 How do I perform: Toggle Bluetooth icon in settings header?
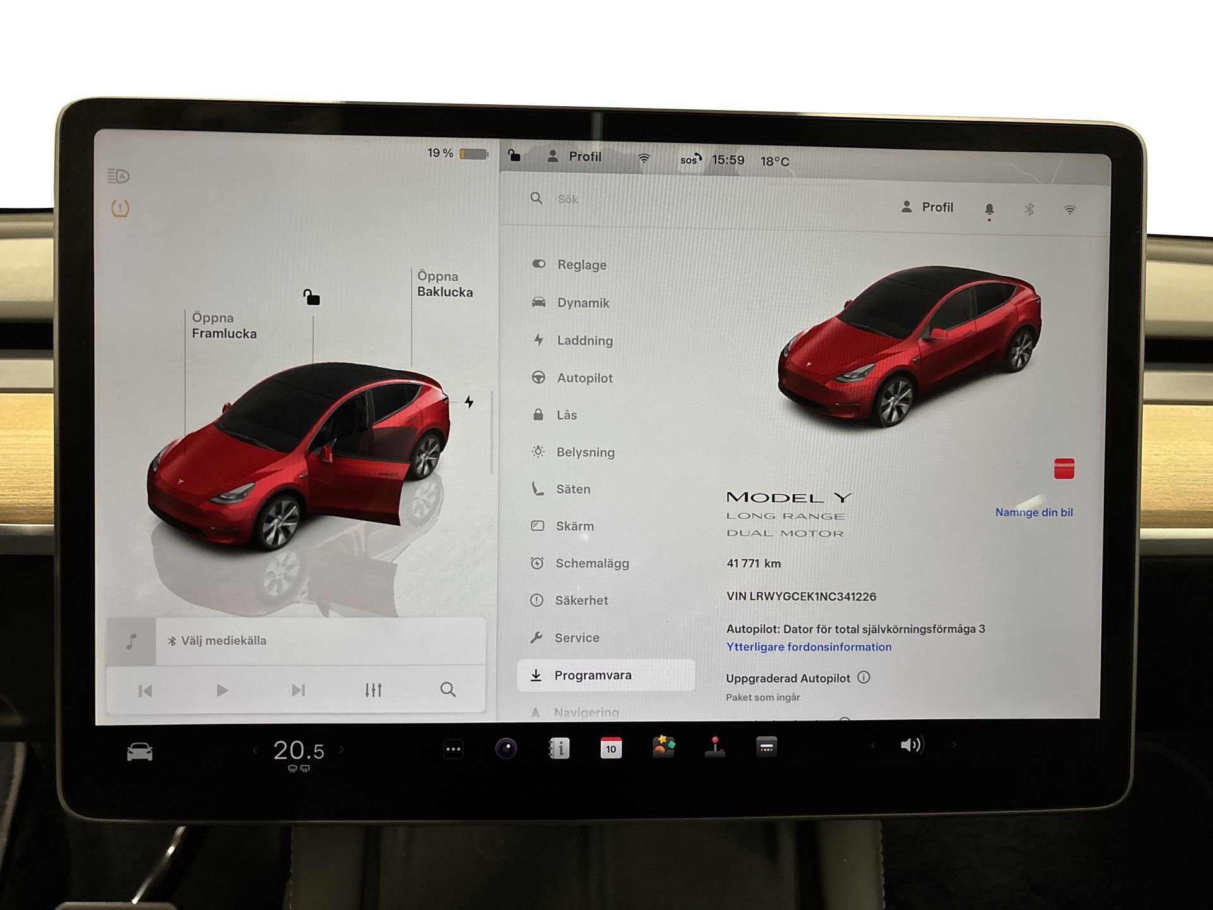1029,209
